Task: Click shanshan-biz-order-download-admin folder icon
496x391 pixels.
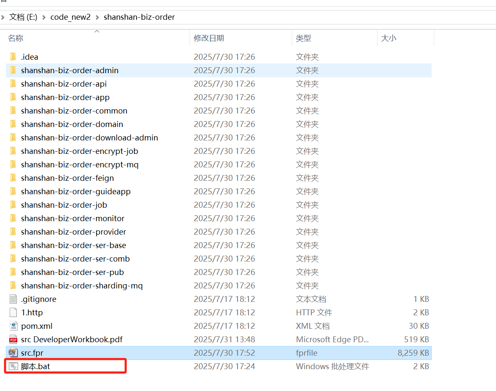Action: (13, 137)
